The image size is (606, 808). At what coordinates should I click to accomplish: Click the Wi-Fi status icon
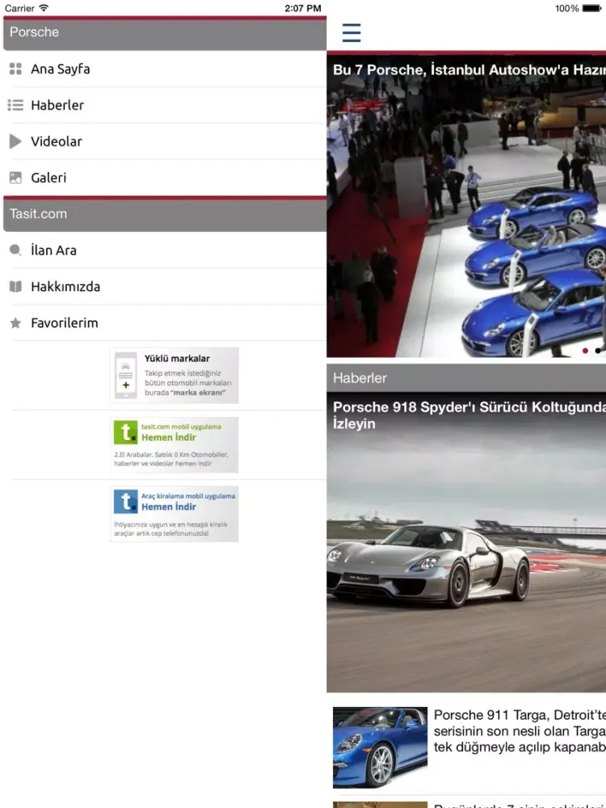[44, 8]
